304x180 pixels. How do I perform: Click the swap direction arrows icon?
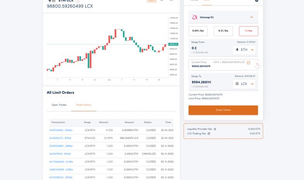tap(258, 65)
